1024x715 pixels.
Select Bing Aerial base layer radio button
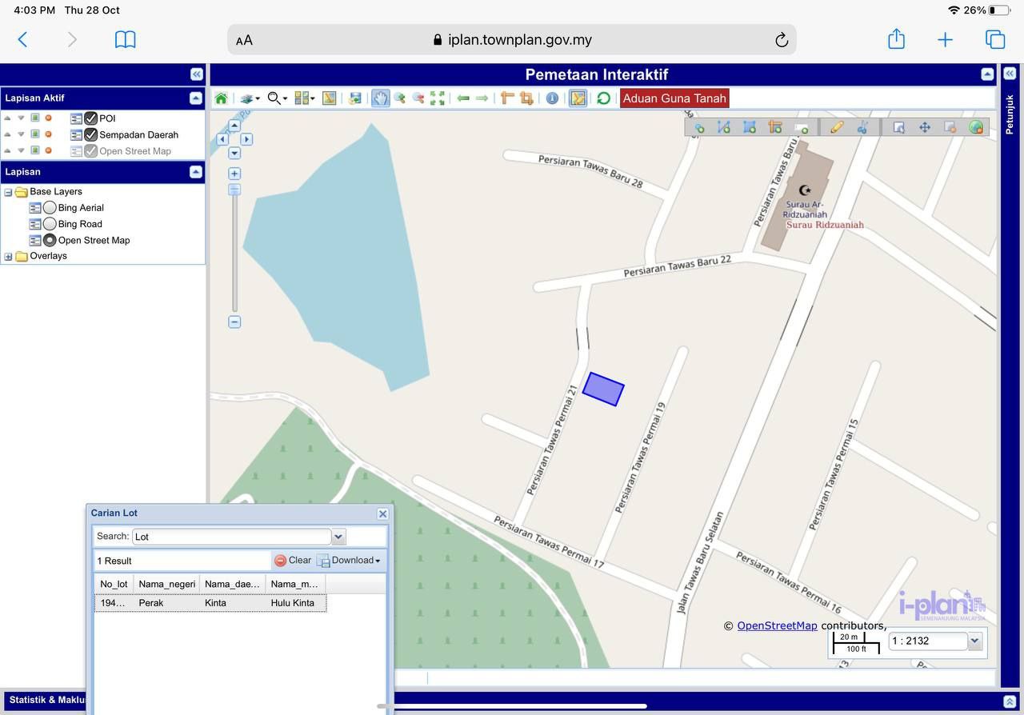point(50,208)
